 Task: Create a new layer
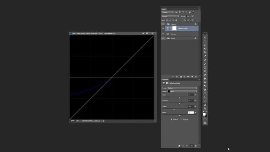pyautogui.click(x=192, y=77)
